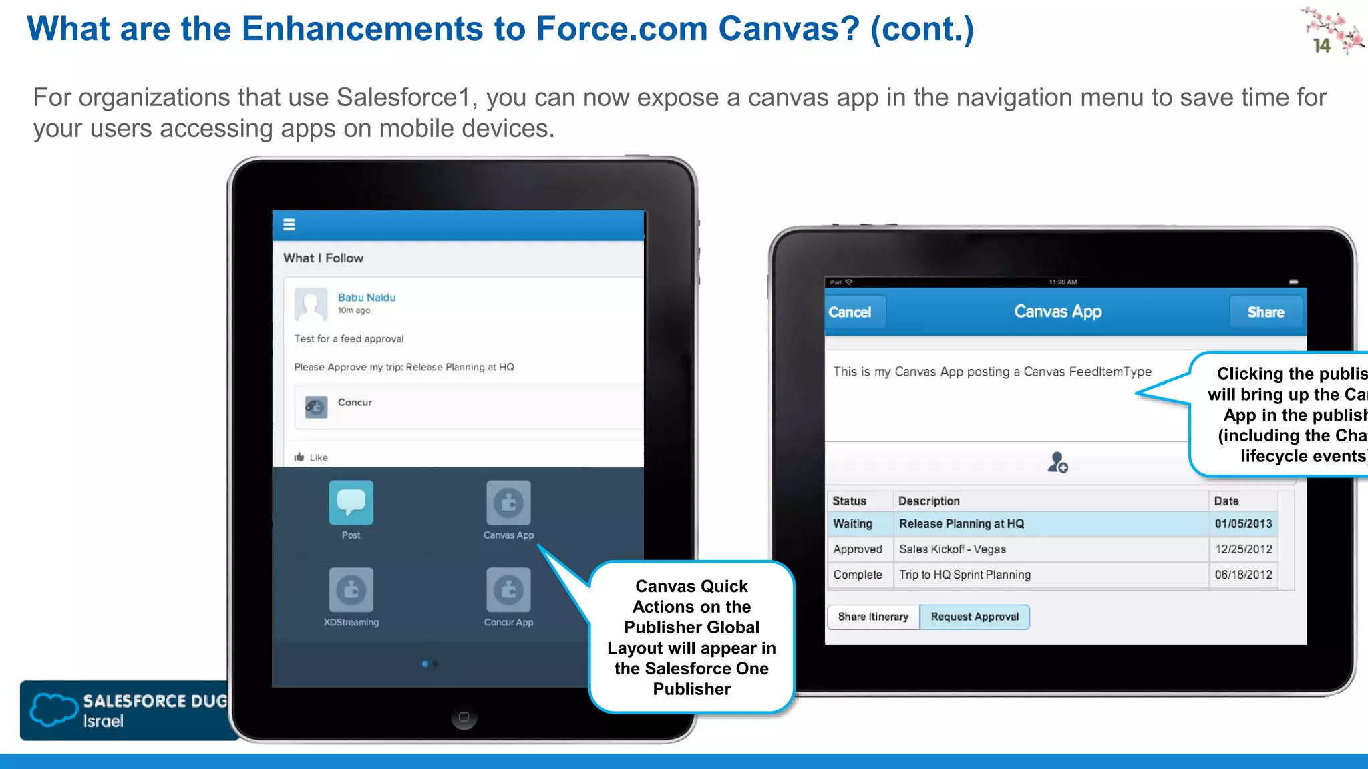1368x769 pixels.
Task: Click the Status column header
Action: (x=860, y=501)
